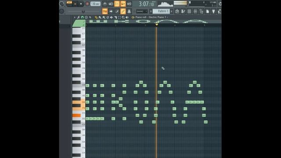The height and width of the screenshot is (158, 281).
Task: Toggle Blend/overdub recording
Action: tap(123, 4)
